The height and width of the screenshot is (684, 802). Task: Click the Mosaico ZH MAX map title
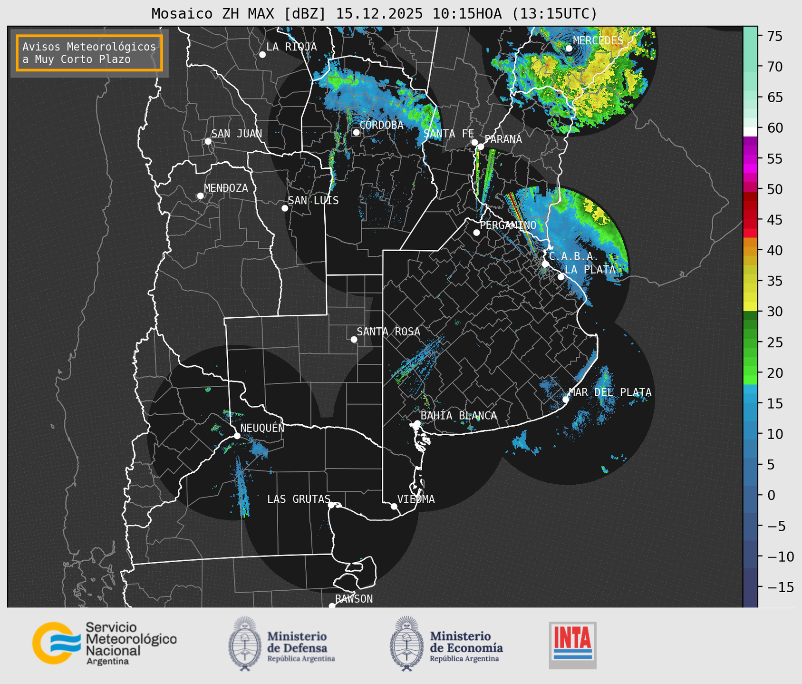click(x=374, y=14)
